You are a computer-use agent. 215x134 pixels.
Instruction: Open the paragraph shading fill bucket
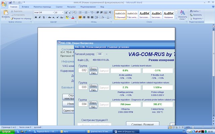[102, 17]
